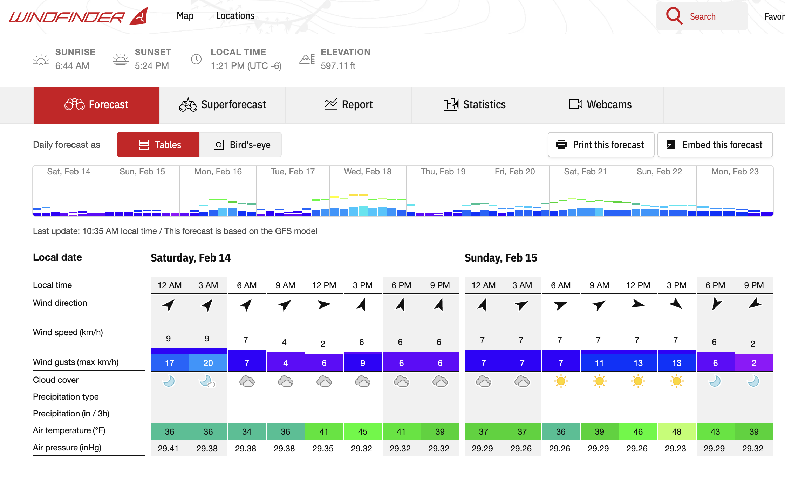Click the printer icon
Screen dimensions: 785x477
point(561,145)
